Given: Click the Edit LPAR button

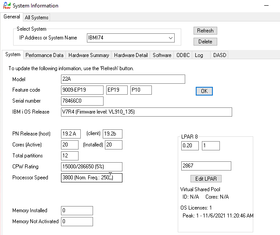Looking at the screenshot, I should pyautogui.click(x=206, y=178).
